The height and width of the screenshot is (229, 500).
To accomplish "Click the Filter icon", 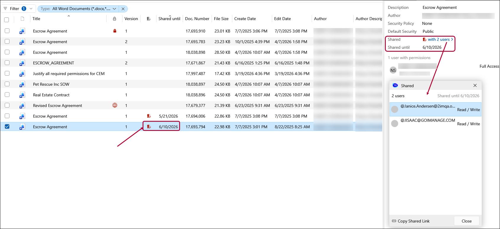I will pyautogui.click(x=5, y=9).
